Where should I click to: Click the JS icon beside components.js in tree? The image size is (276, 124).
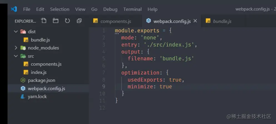(x=26, y=64)
